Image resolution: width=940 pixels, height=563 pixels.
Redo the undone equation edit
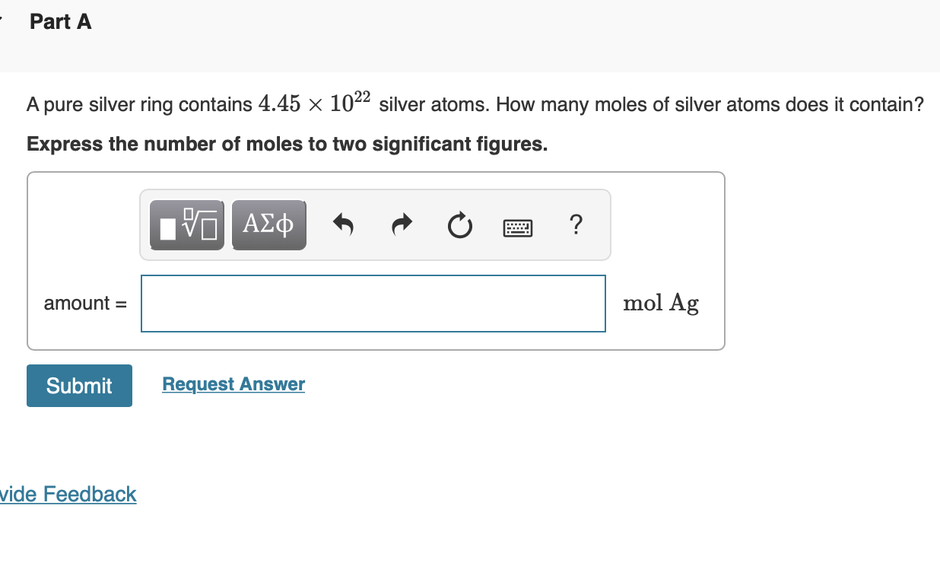(x=402, y=224)
